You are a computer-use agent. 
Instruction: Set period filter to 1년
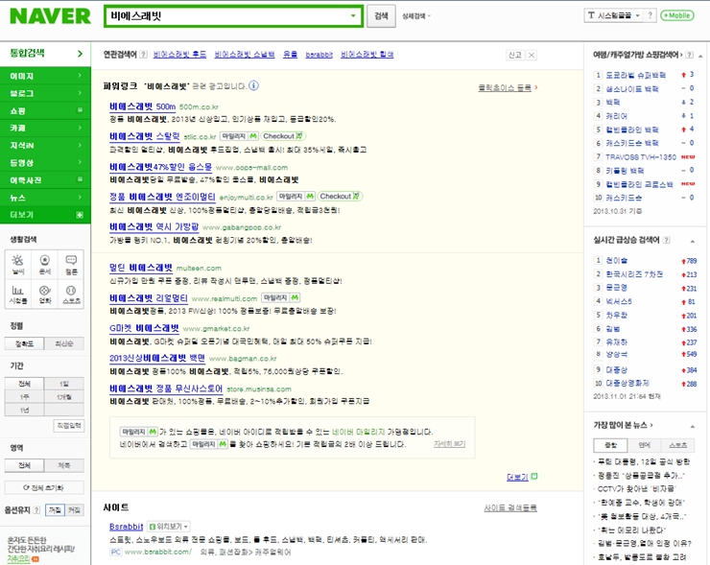tap(24, 411)
